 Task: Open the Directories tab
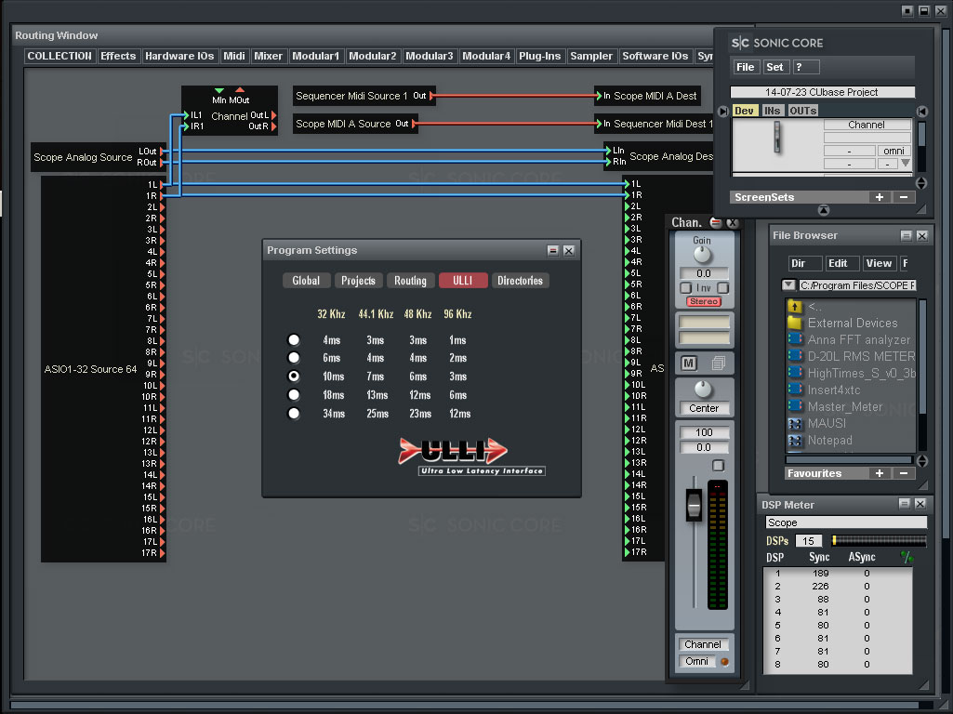(521, 280)
